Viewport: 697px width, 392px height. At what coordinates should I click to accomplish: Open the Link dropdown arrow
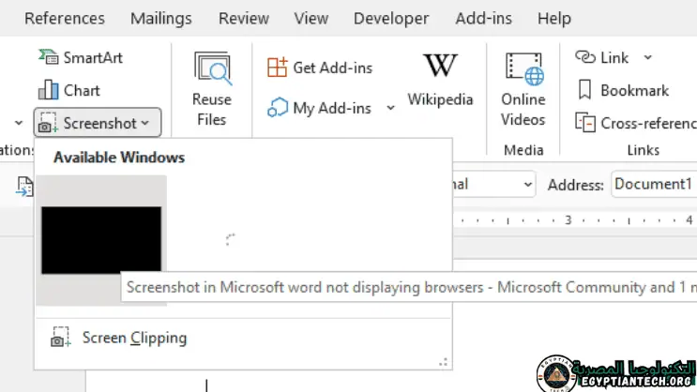[x=647, y=58]
